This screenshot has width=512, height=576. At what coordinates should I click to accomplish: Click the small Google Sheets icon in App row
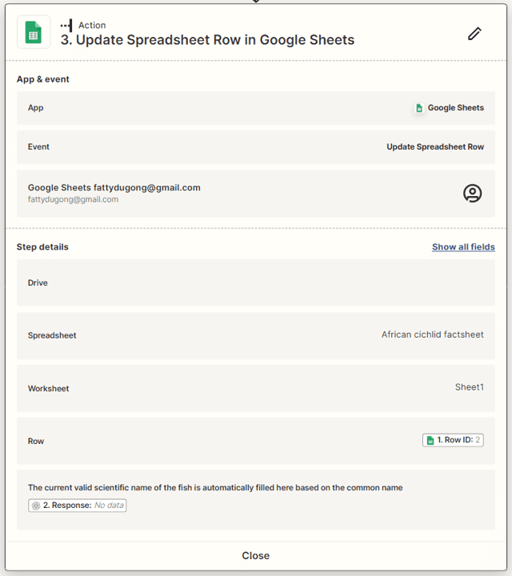tap(419, 108)
